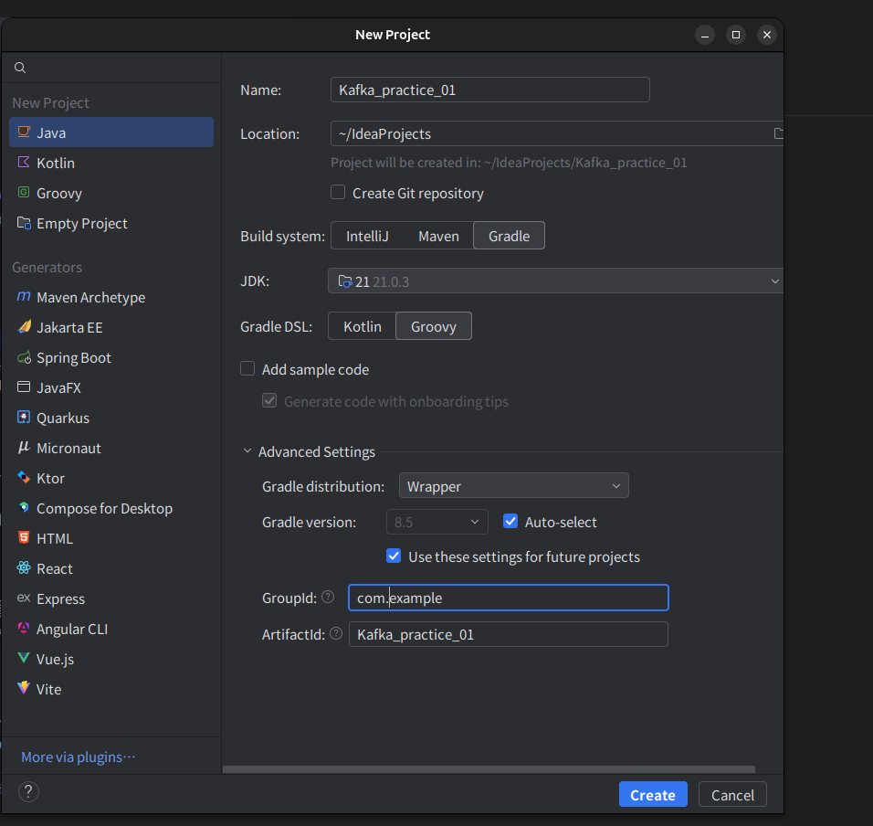Select Groovy project type

pyautogui.click(x=111, y=193)
